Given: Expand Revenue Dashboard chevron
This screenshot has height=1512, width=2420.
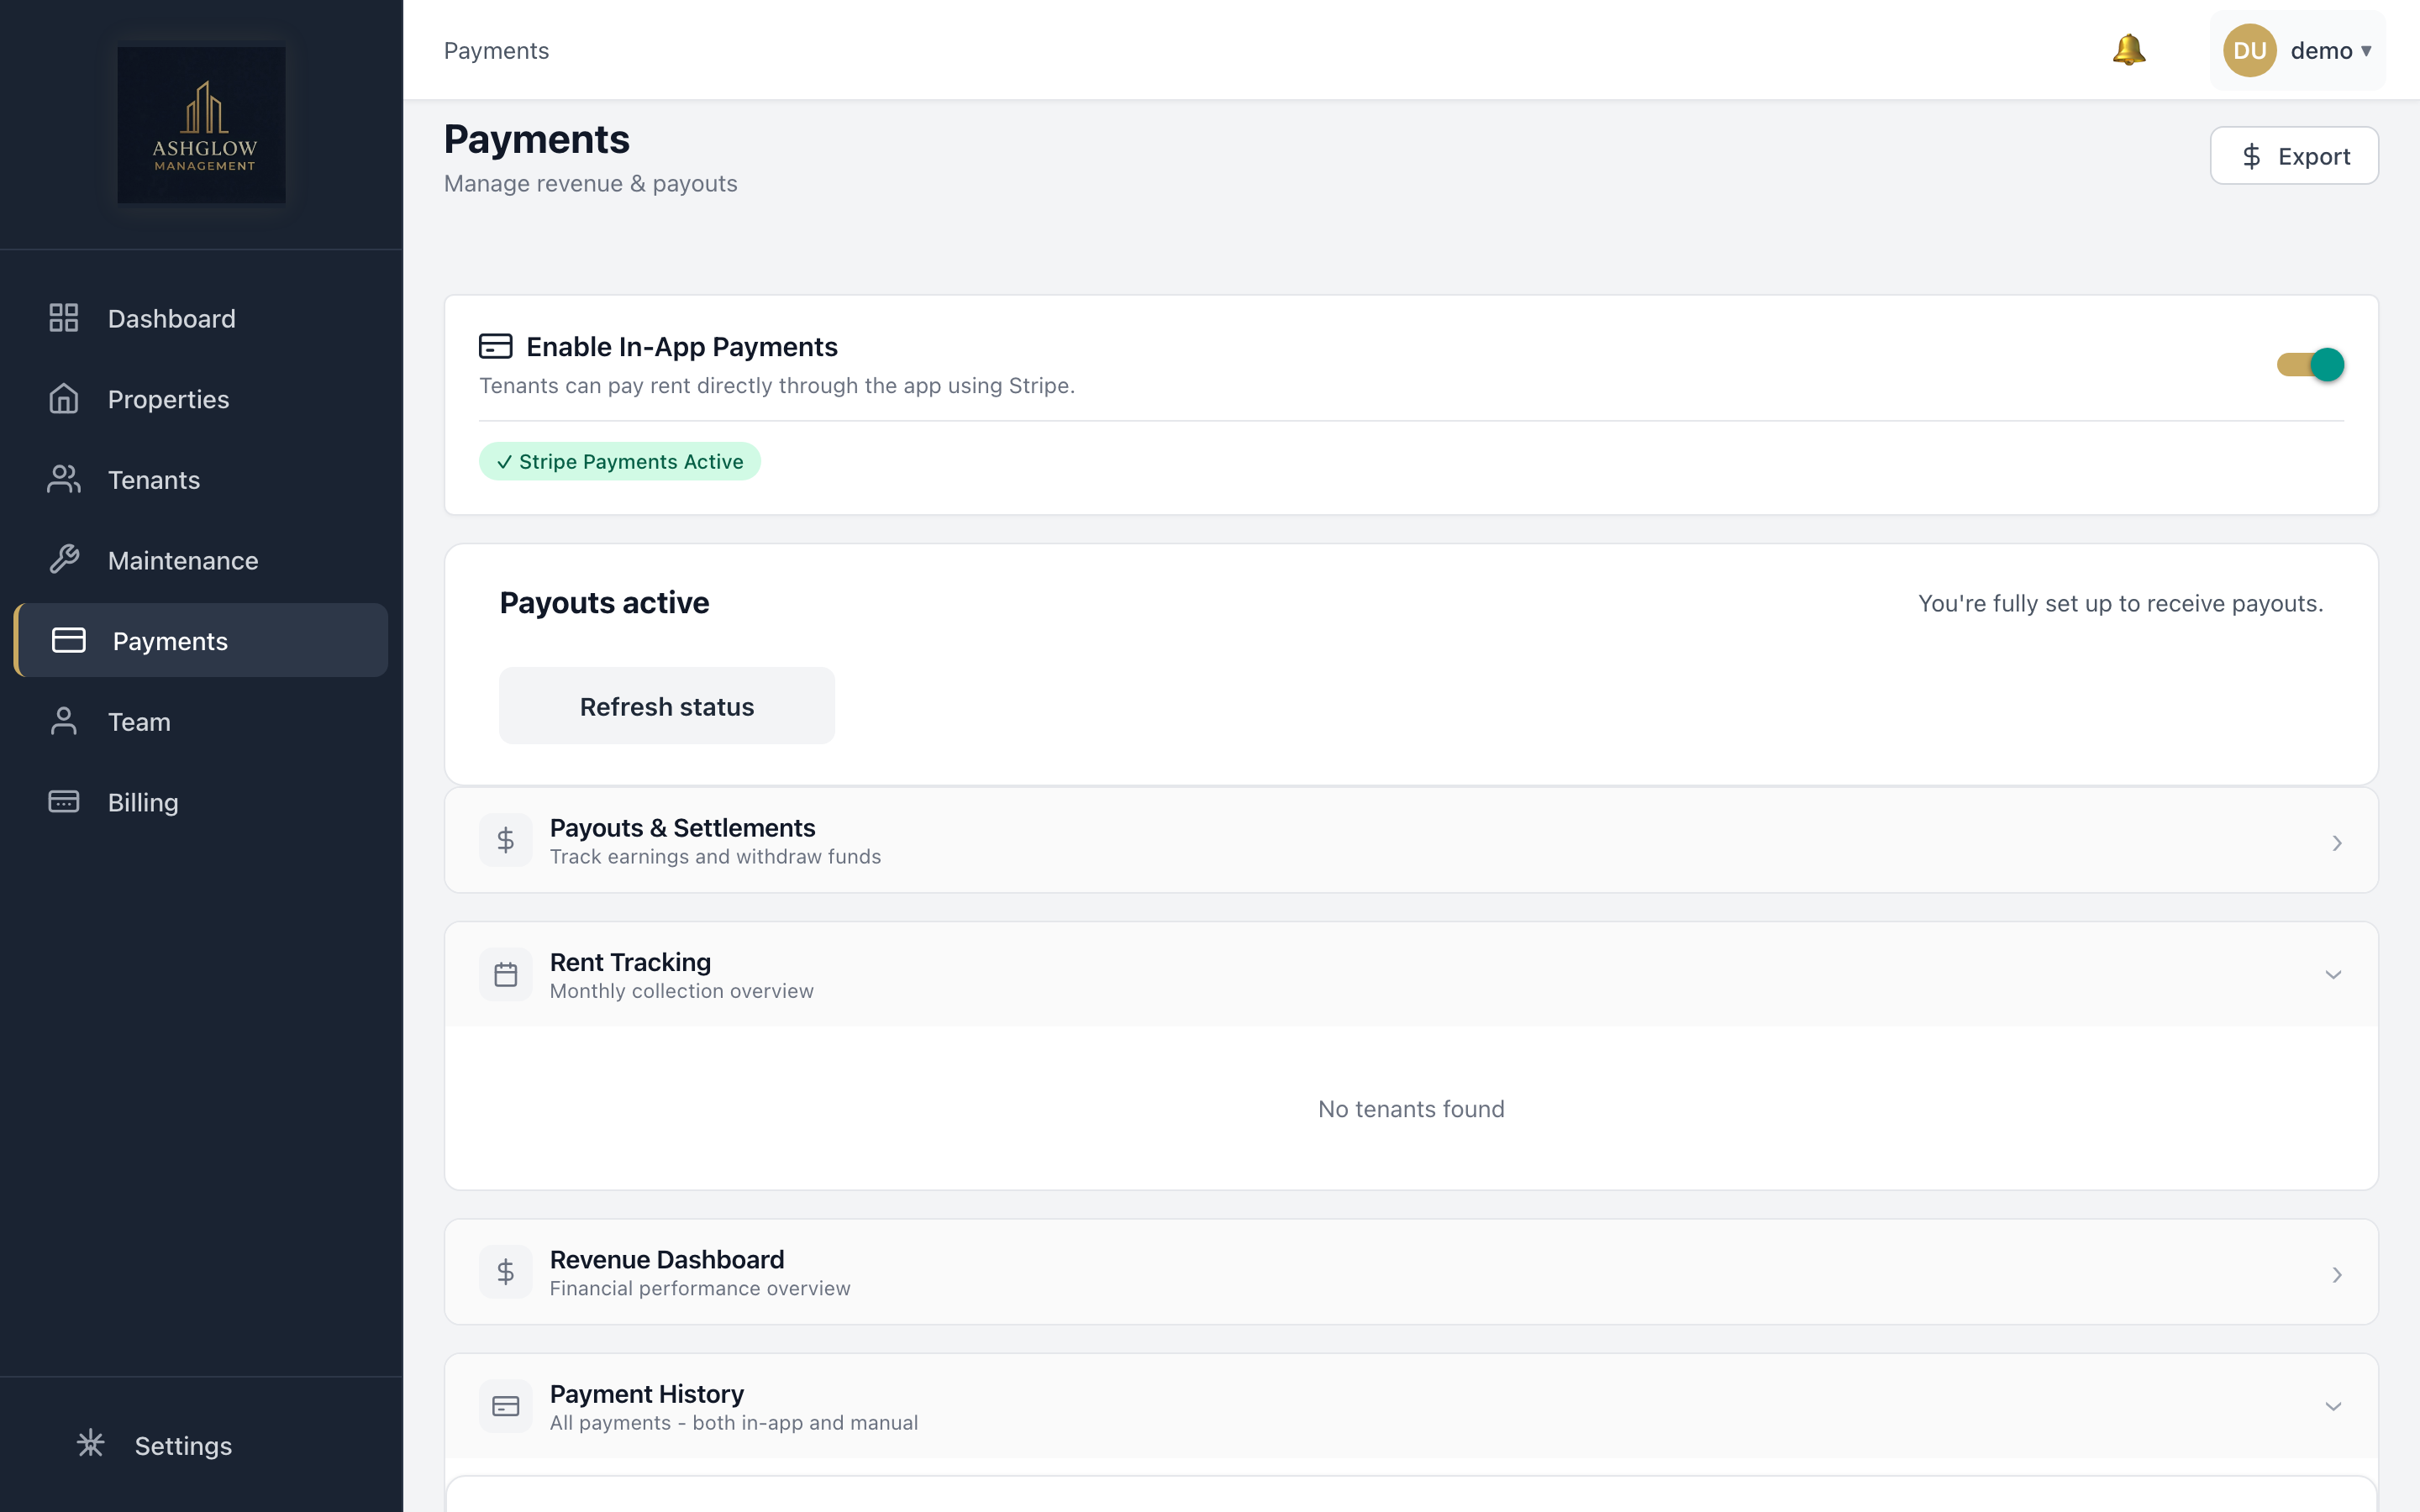Looking at the screenshot, I should click(2336, 1274).
